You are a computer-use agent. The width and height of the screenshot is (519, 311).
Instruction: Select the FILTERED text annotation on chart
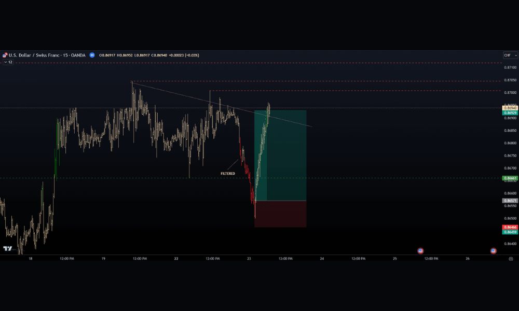(228, 174)
